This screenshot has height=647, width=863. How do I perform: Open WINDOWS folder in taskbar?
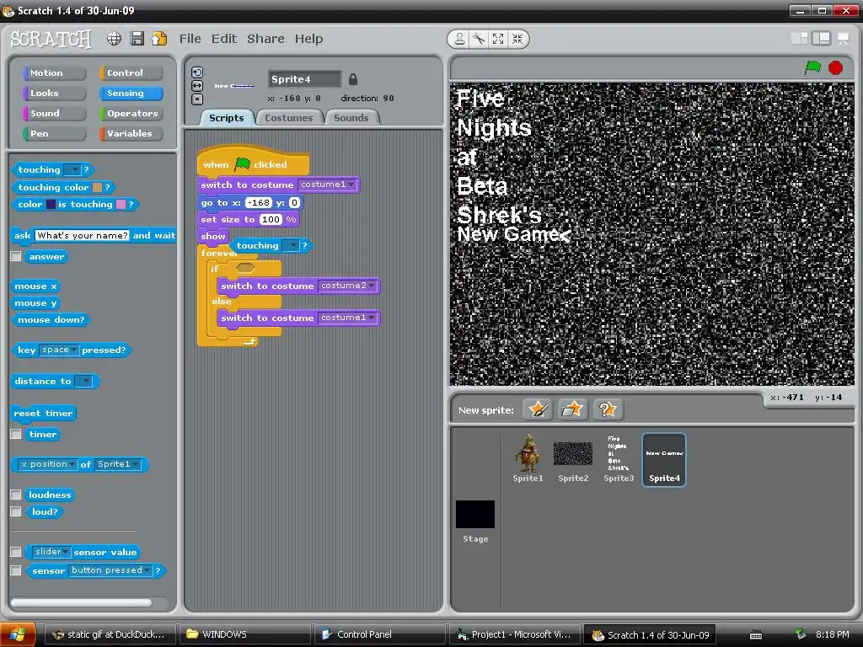(x=245, y=634)
